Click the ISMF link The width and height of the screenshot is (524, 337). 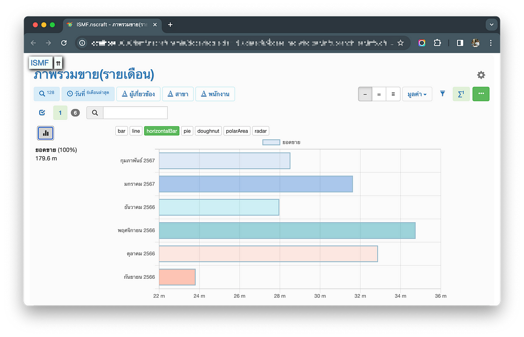pos(40,63)
